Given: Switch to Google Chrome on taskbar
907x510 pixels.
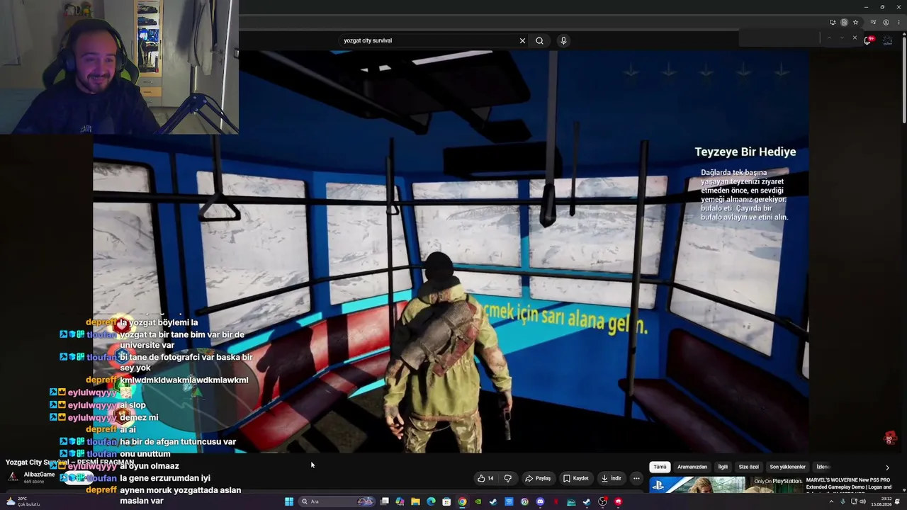Looking at the screenshot, I should coord(462,501).
